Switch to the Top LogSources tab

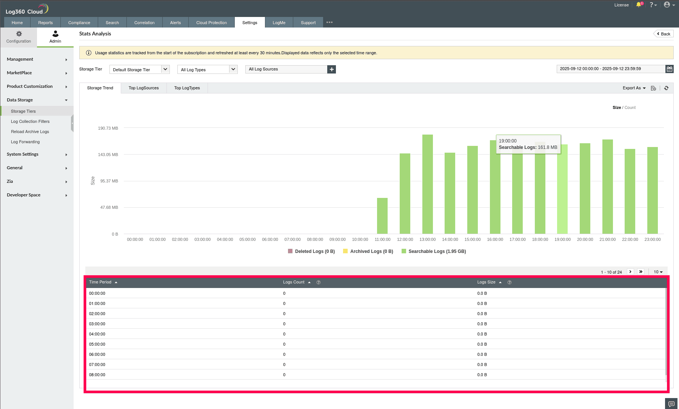tap(143, 88)
